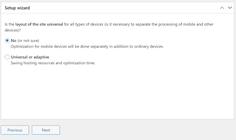Click the "Optimization for mobile devices" description
This screenshot has width=236, height=140.
click(87, 46)
